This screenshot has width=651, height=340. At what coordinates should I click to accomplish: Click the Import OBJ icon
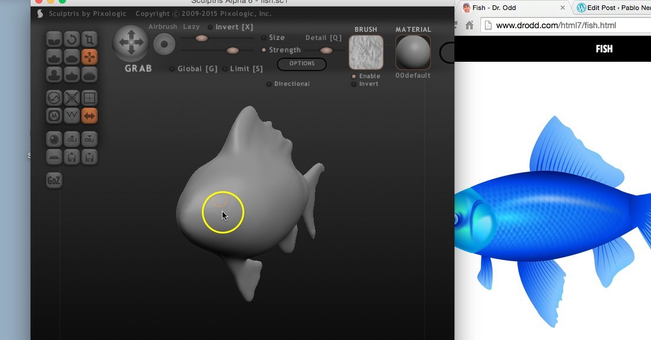(71, 139)
